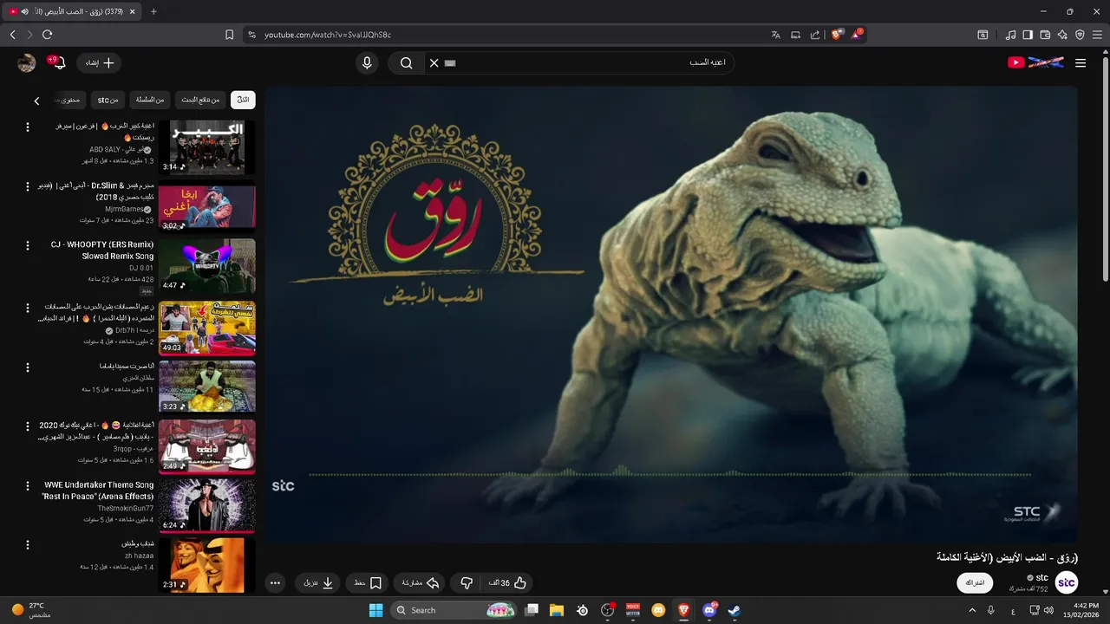Bookmark this page in address bar

click(229, 35)
